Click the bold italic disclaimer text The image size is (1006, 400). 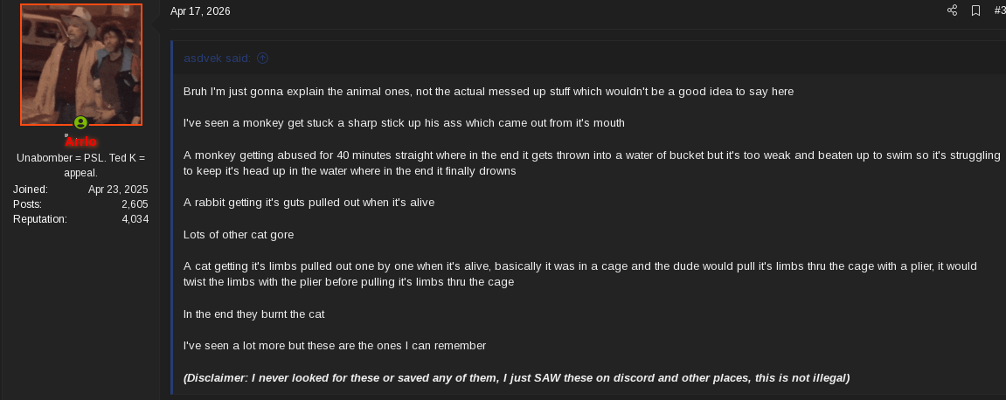[x=517, y=378]
